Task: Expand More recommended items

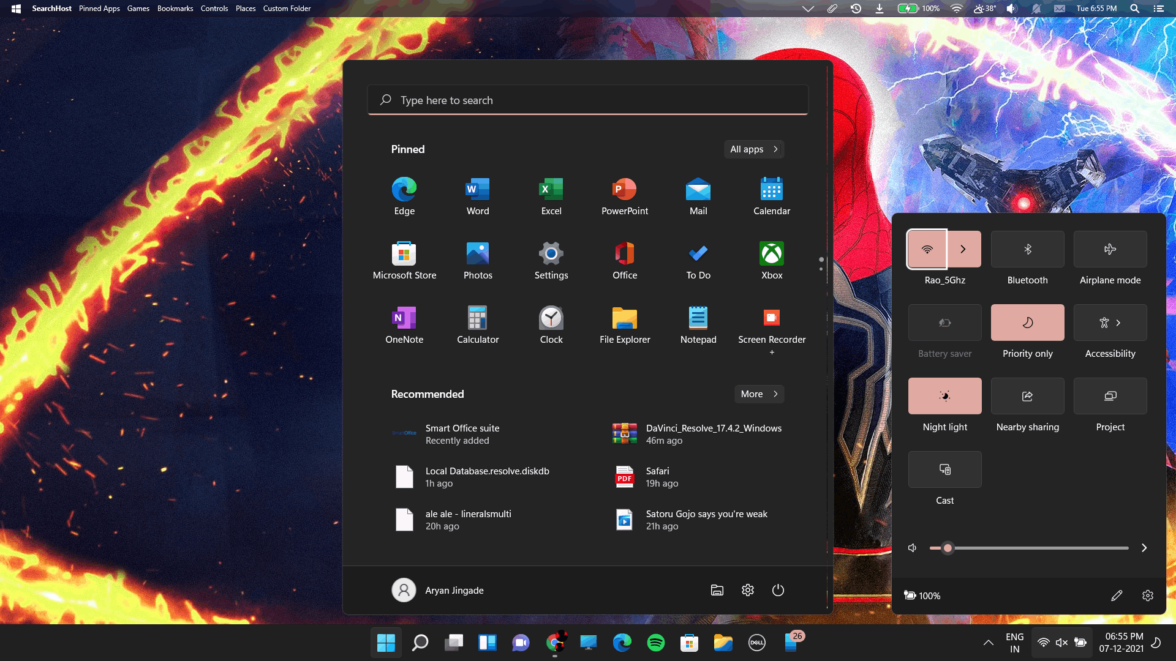Action: click(x=759, y=394)
